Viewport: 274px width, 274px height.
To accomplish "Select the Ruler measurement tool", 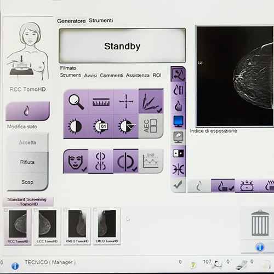I will (x=101, y=101).
